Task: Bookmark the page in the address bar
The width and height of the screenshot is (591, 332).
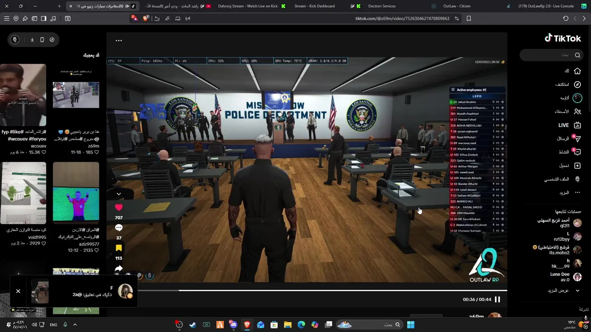Action: pos(469,18)
